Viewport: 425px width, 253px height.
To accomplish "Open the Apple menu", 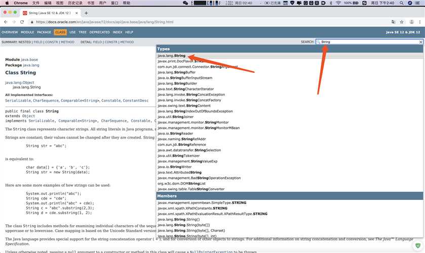I will (7, 3).
